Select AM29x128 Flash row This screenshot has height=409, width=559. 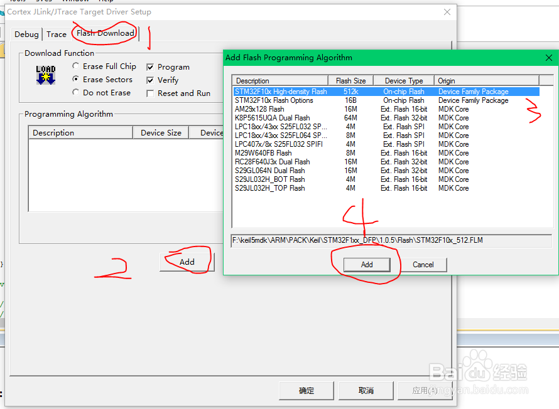click(386, 109)
